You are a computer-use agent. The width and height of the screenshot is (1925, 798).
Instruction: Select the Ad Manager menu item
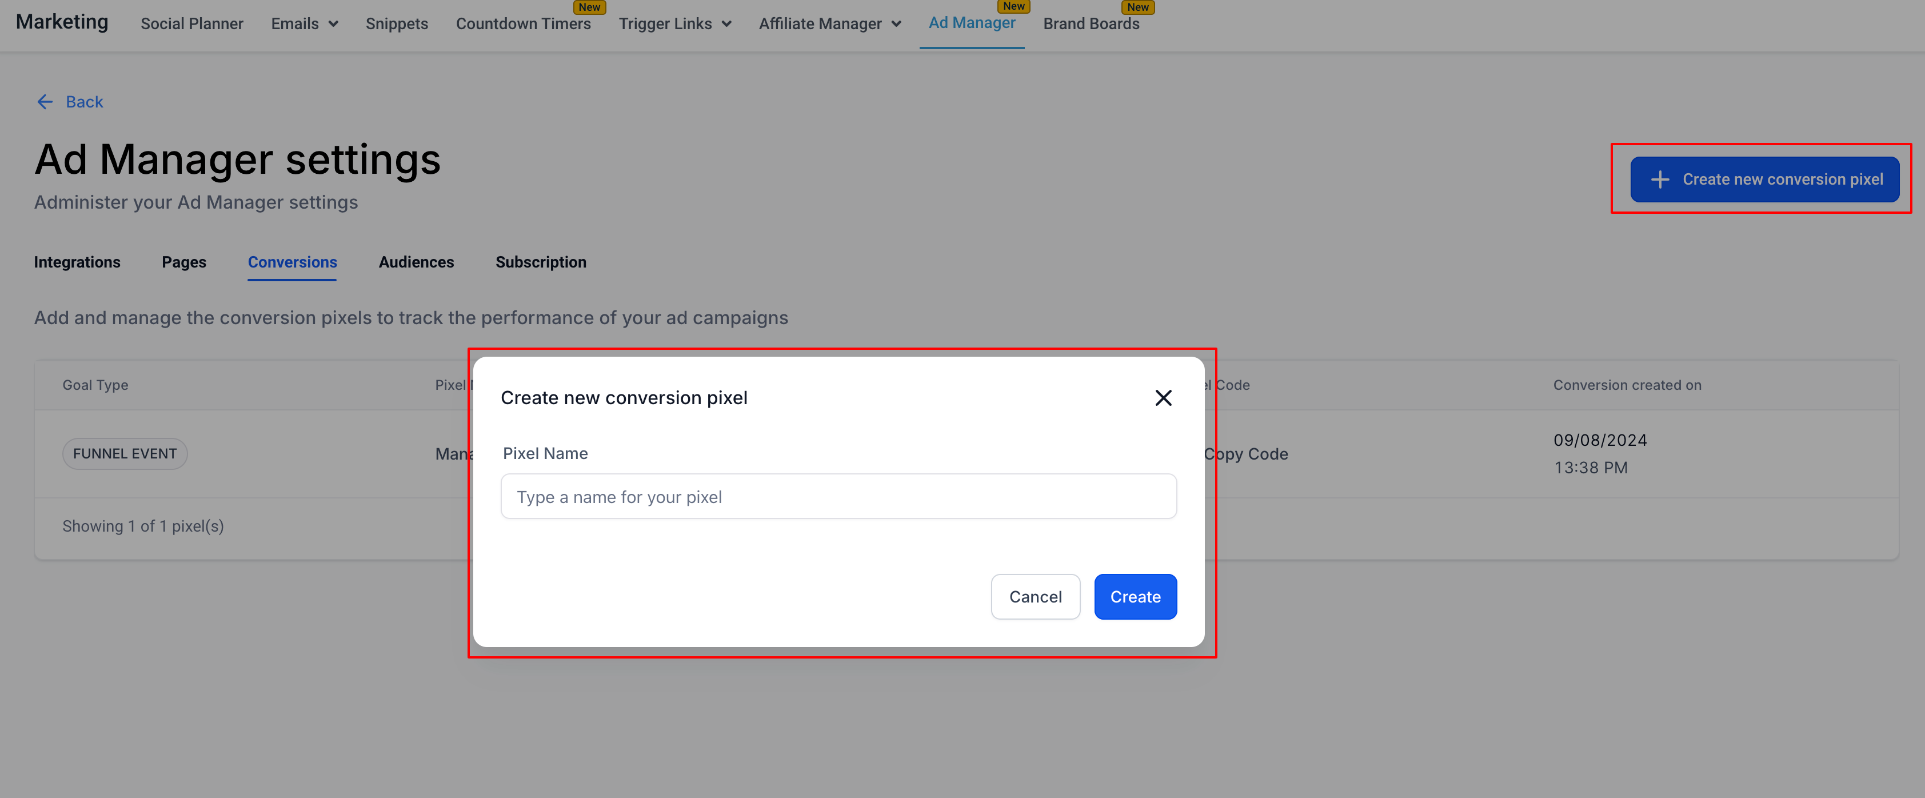point(972,23)
